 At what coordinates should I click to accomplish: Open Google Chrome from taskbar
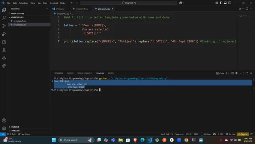pos(186,140)
